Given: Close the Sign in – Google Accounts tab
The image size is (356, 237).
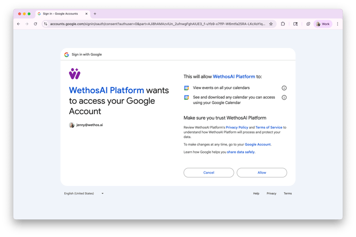Looking at the screenshot, I should click(87, 14).
